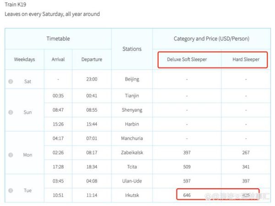Choose the Manchuria station entry

(x=132, y=138)
